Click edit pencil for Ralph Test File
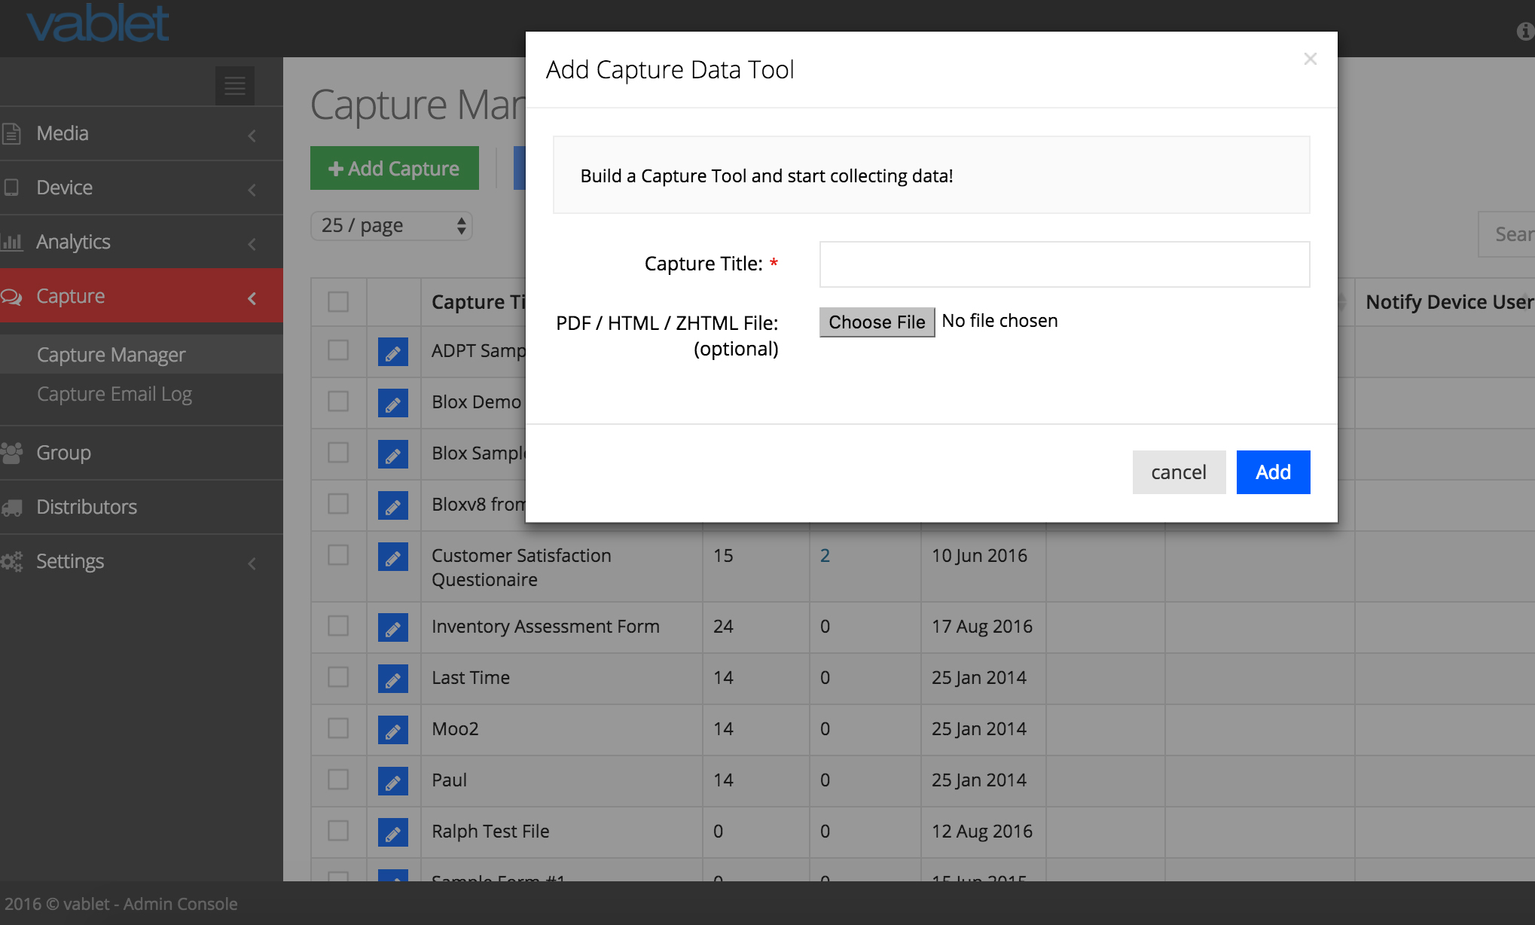Screen dimensions: 1535x925 pyautogui.click(x=392, y=832)
